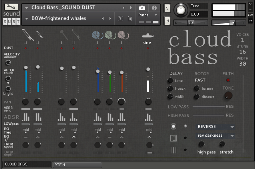This screenshot has height=169, width=255.
Task: Select the mallet instrument icon
Action: (64, 35)
